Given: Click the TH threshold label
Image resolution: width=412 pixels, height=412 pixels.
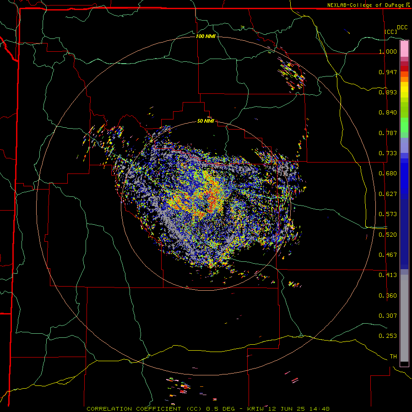Looking at the screenshot, I should pyautogui.click(x=393, y=357).
